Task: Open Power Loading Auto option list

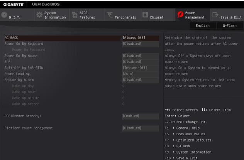Action: pyautogui.click(x=141, y=74)
